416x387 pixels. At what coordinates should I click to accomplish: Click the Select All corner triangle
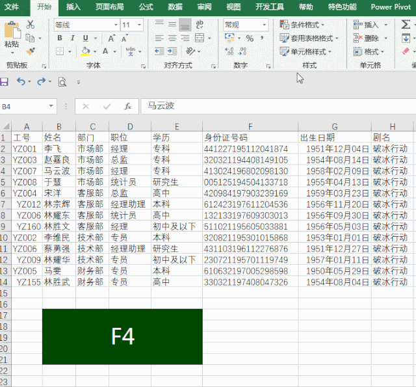(6, 126)
